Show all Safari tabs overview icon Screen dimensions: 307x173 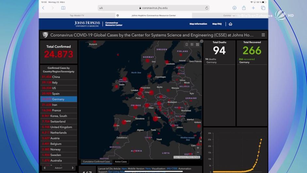point(263,8)
